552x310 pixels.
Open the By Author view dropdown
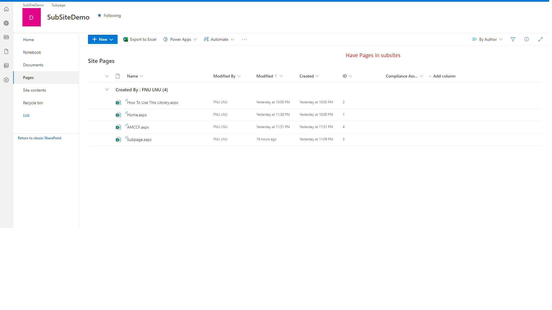pos(487,39)
